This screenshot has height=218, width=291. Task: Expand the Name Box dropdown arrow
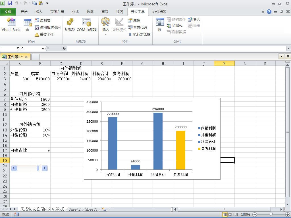coord(43,49)
